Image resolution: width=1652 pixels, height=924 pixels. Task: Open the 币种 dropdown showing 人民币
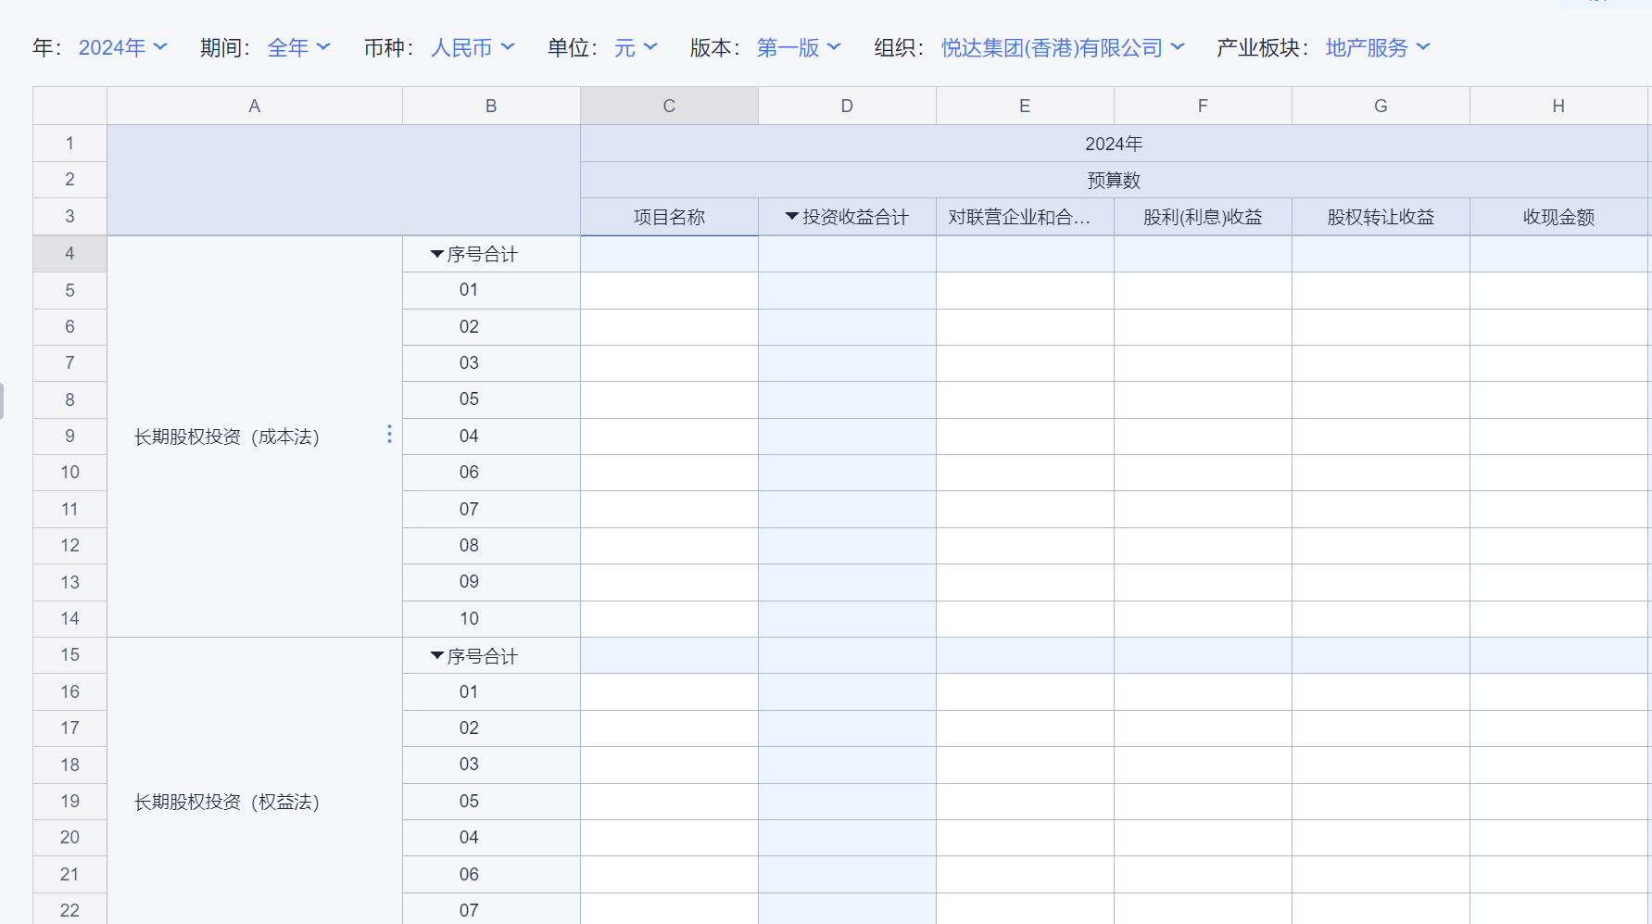pyautogui.click(x=473, y=47)
